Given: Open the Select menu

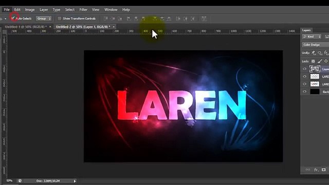Looking at the screenshot, I should click(x=70, y=10).
